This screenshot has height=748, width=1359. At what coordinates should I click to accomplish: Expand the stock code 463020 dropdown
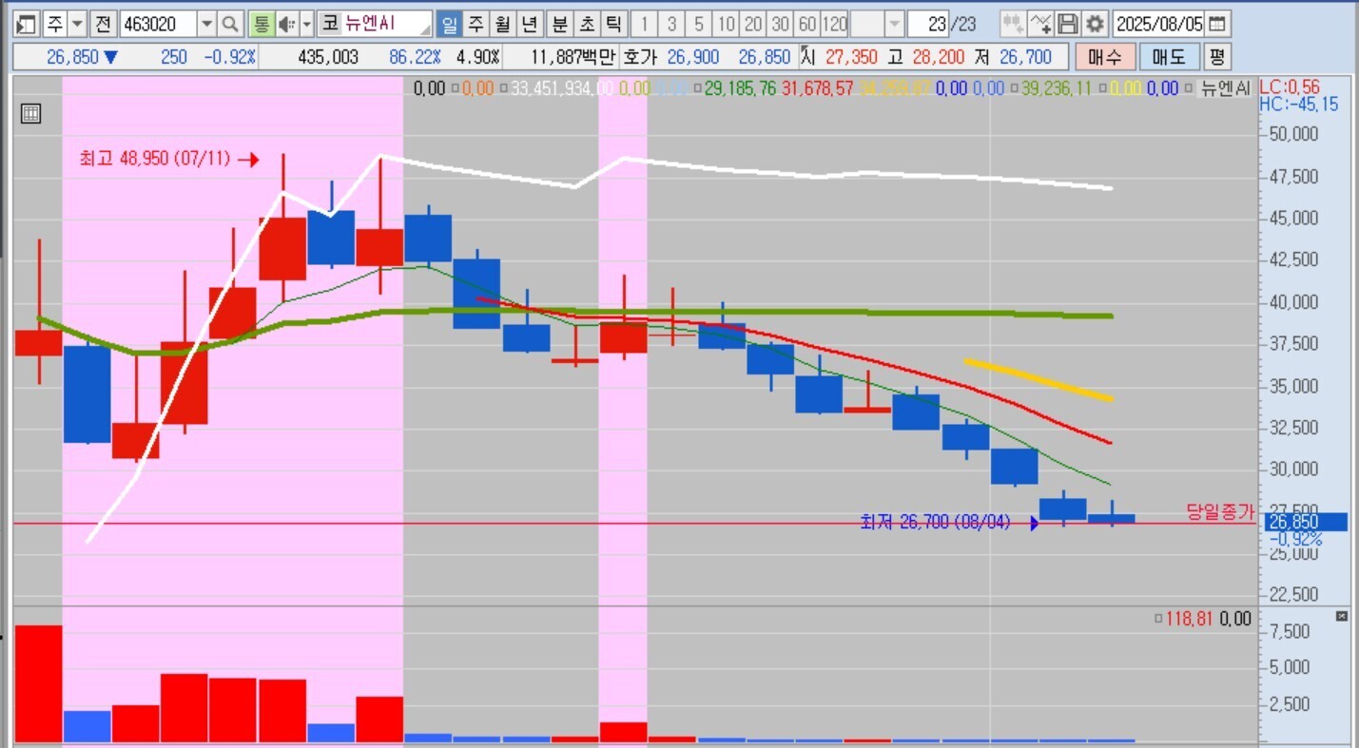pos(207,24)
